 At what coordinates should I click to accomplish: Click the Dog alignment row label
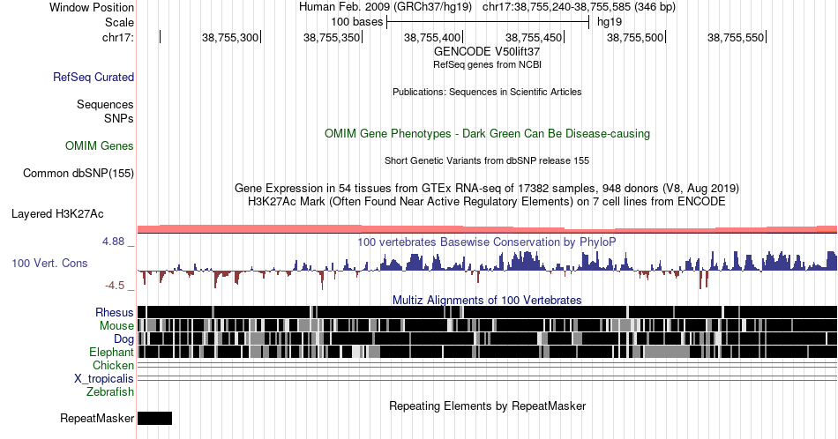(124, 339)
